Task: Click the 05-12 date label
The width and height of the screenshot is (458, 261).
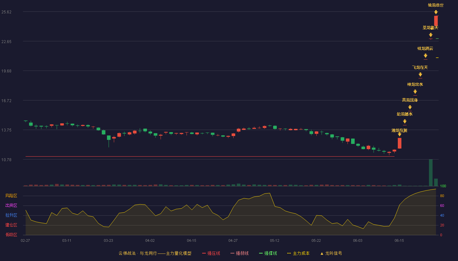Action: pos(274,240)
